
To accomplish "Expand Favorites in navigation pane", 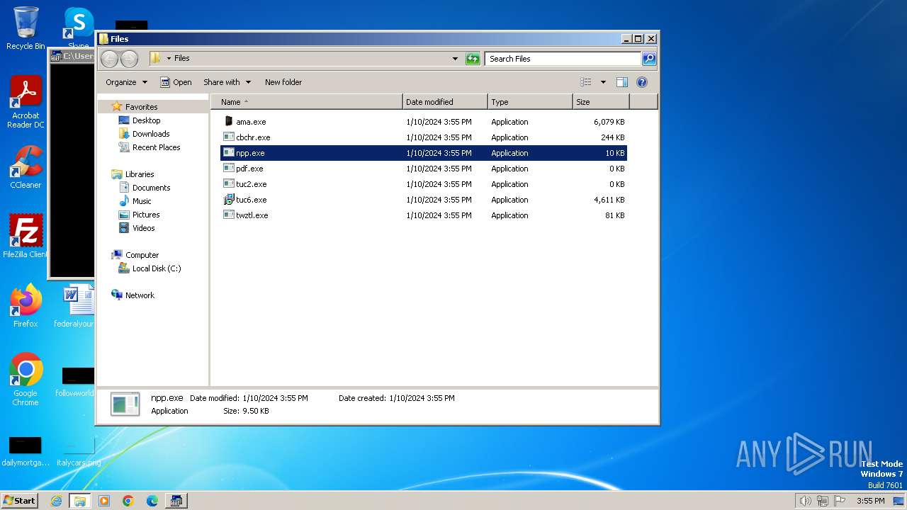I will 141,107.
